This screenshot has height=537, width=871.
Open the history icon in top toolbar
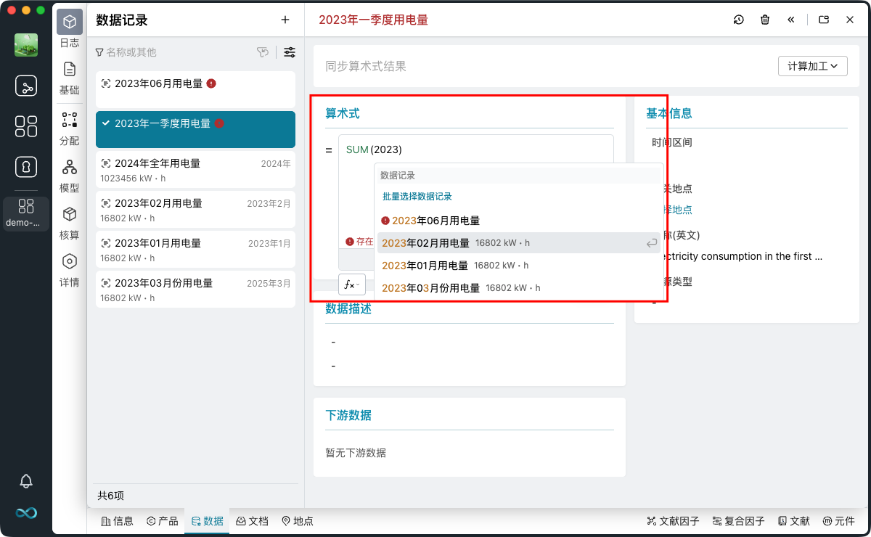[738, 20]
